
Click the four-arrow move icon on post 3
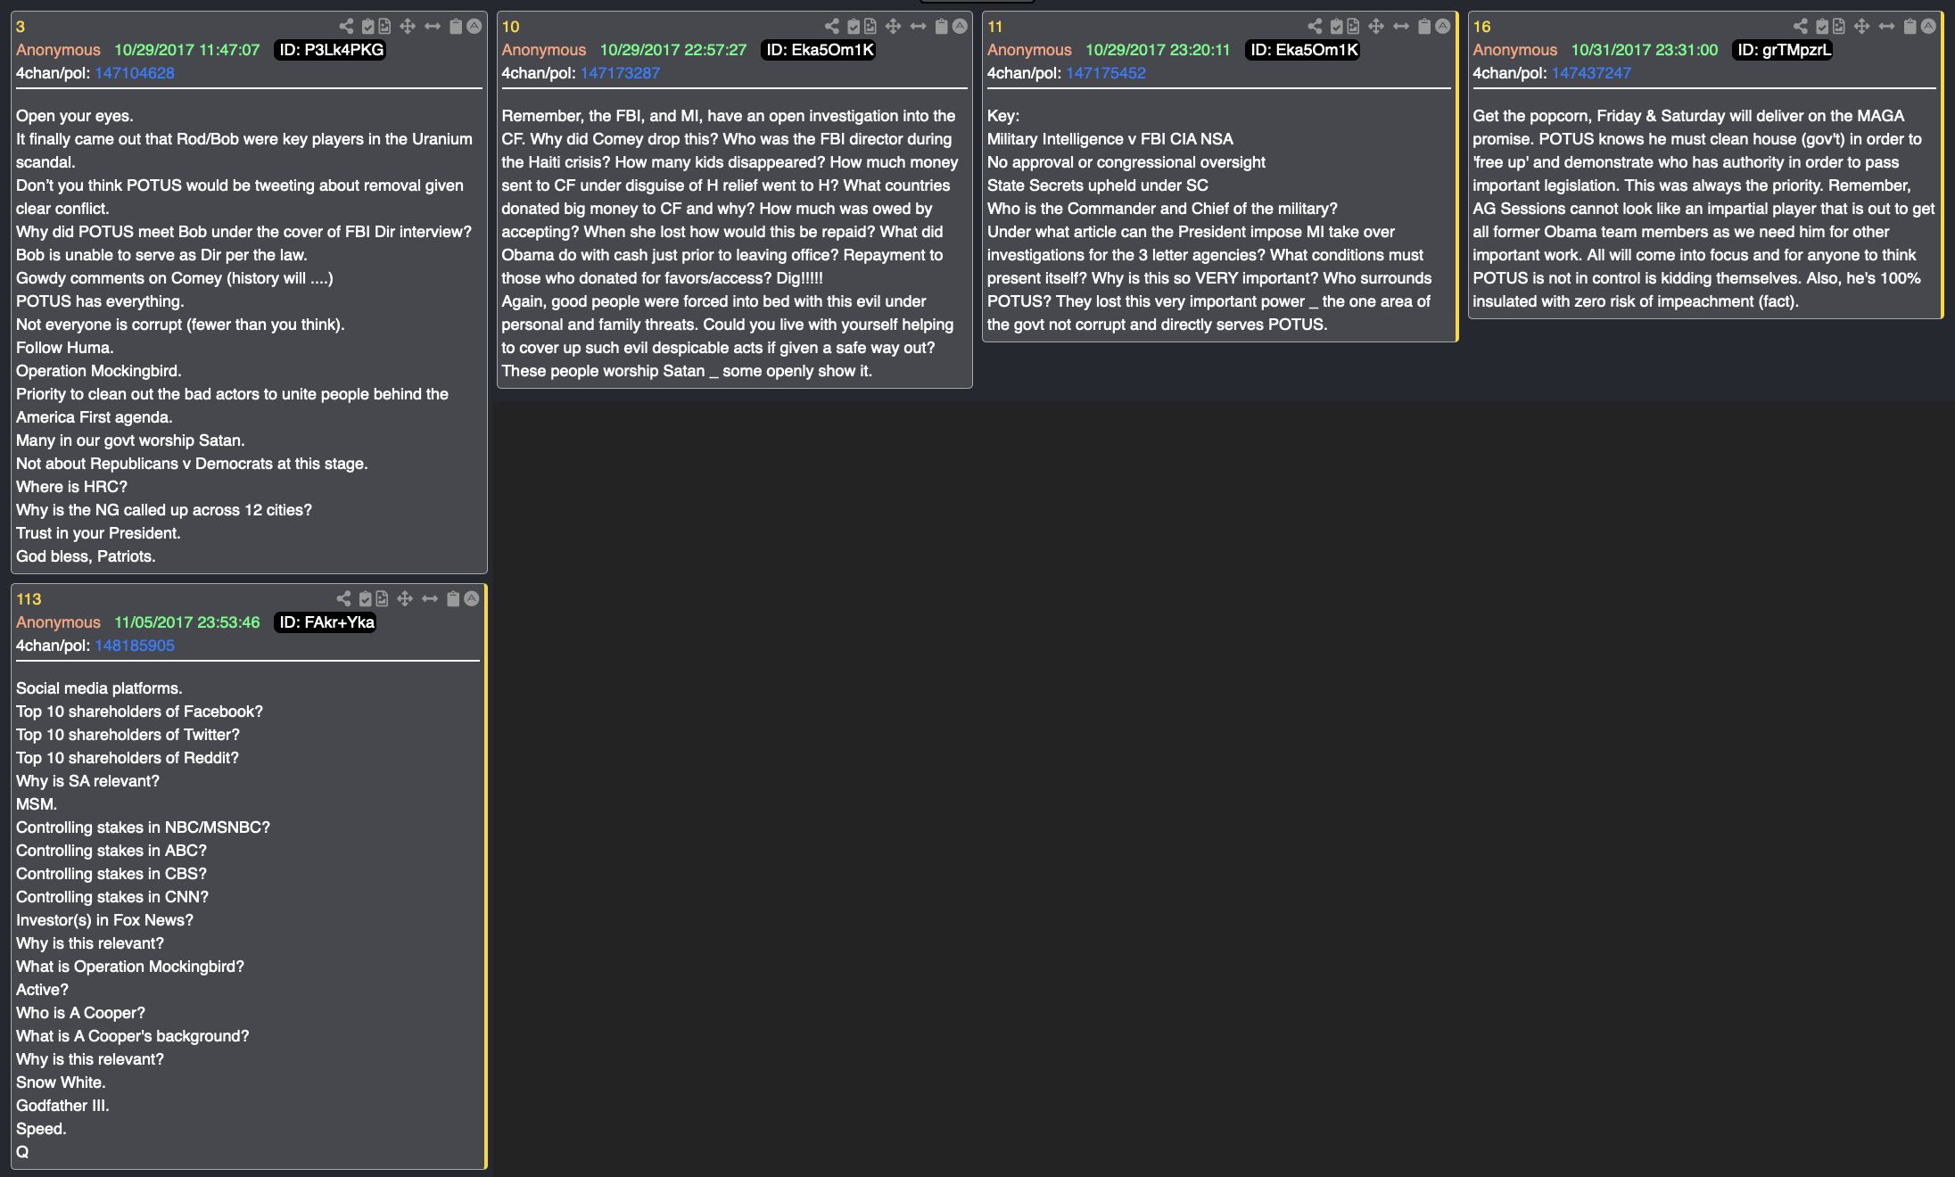408,27
